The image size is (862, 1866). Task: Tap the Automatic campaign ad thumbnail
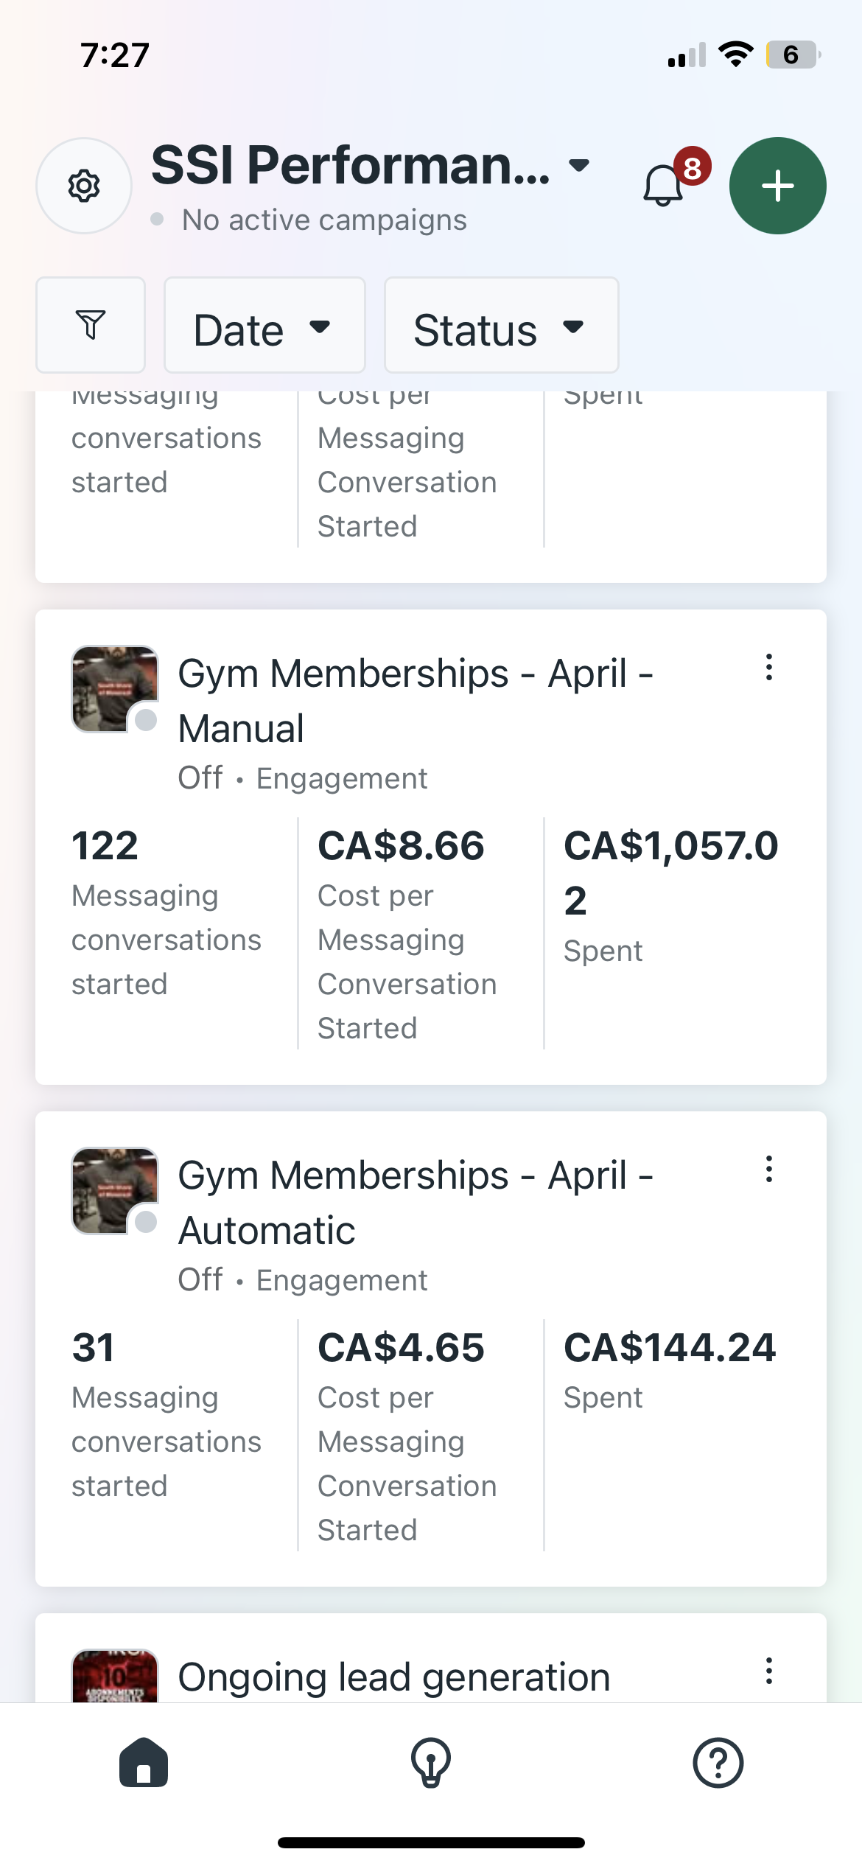pos(114,1190)
